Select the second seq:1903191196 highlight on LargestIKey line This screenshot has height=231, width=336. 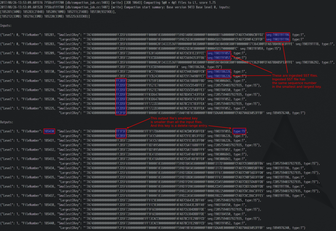(277, 39)
